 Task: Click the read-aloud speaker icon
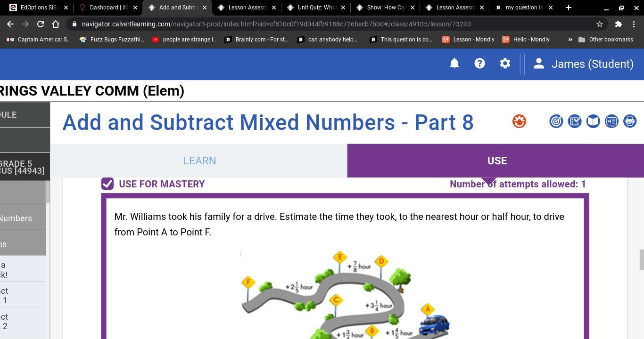click(611, 121)
